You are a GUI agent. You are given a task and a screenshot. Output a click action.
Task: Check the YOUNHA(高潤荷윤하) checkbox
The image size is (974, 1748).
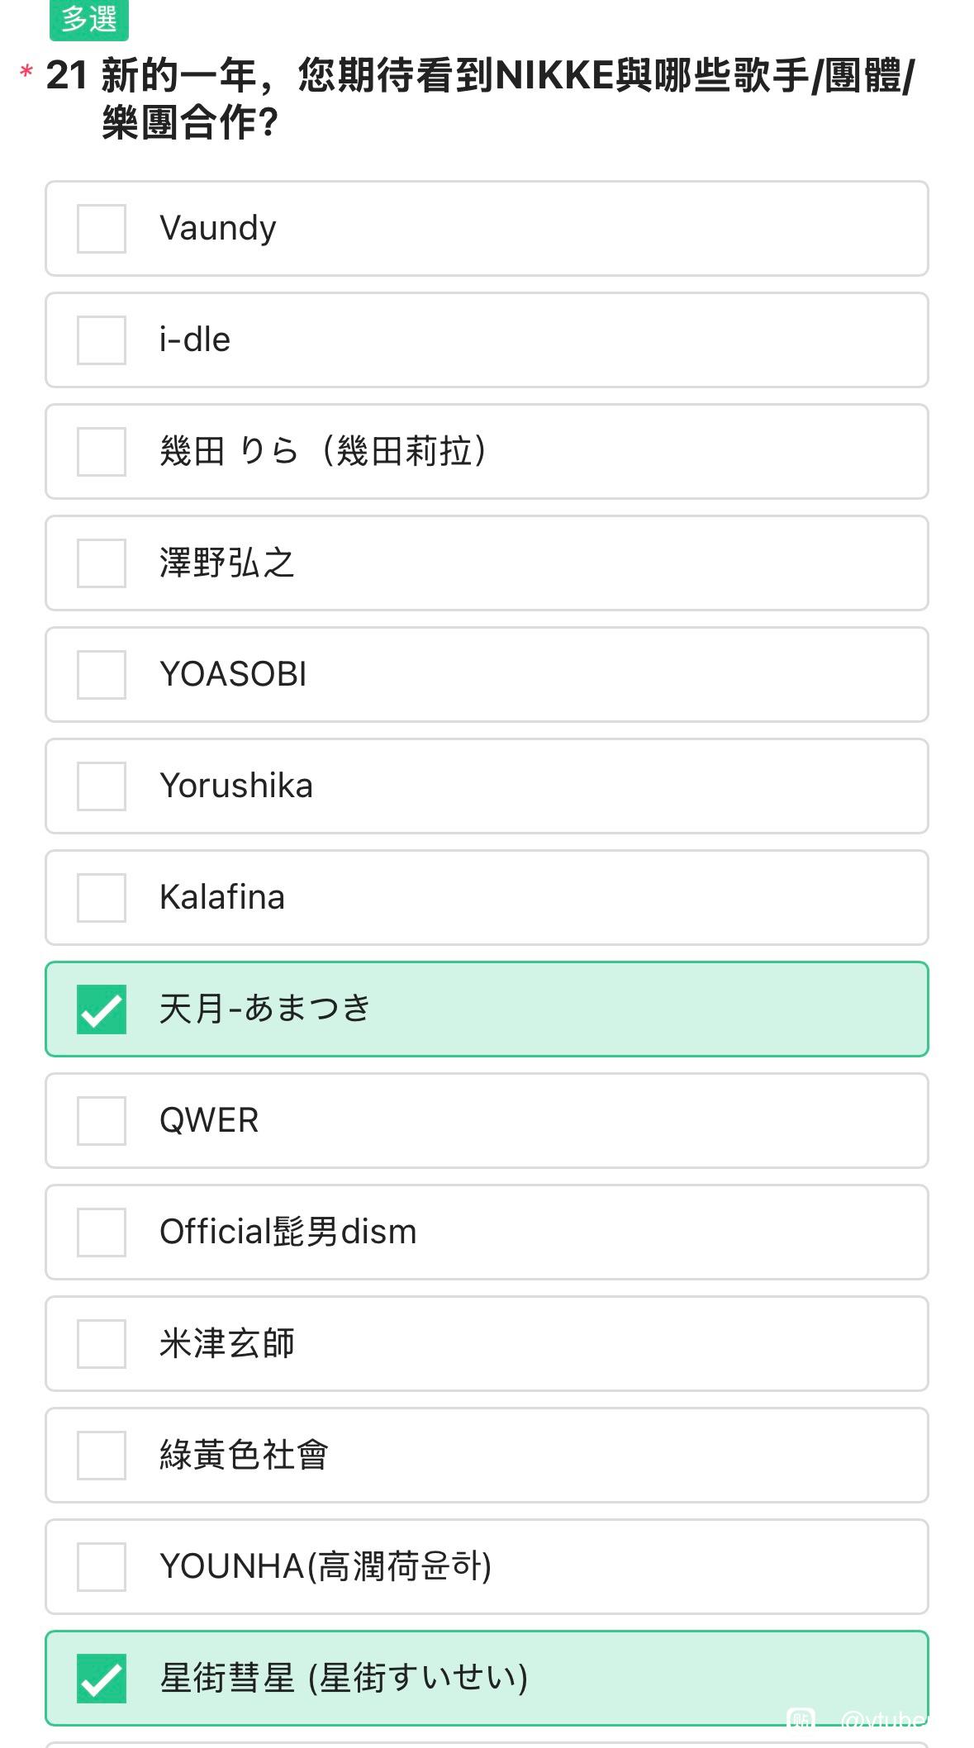(102, 1567)
